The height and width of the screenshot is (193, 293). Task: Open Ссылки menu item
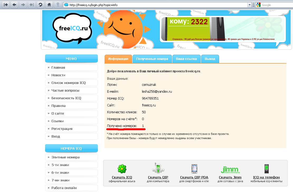pos(71,121)
